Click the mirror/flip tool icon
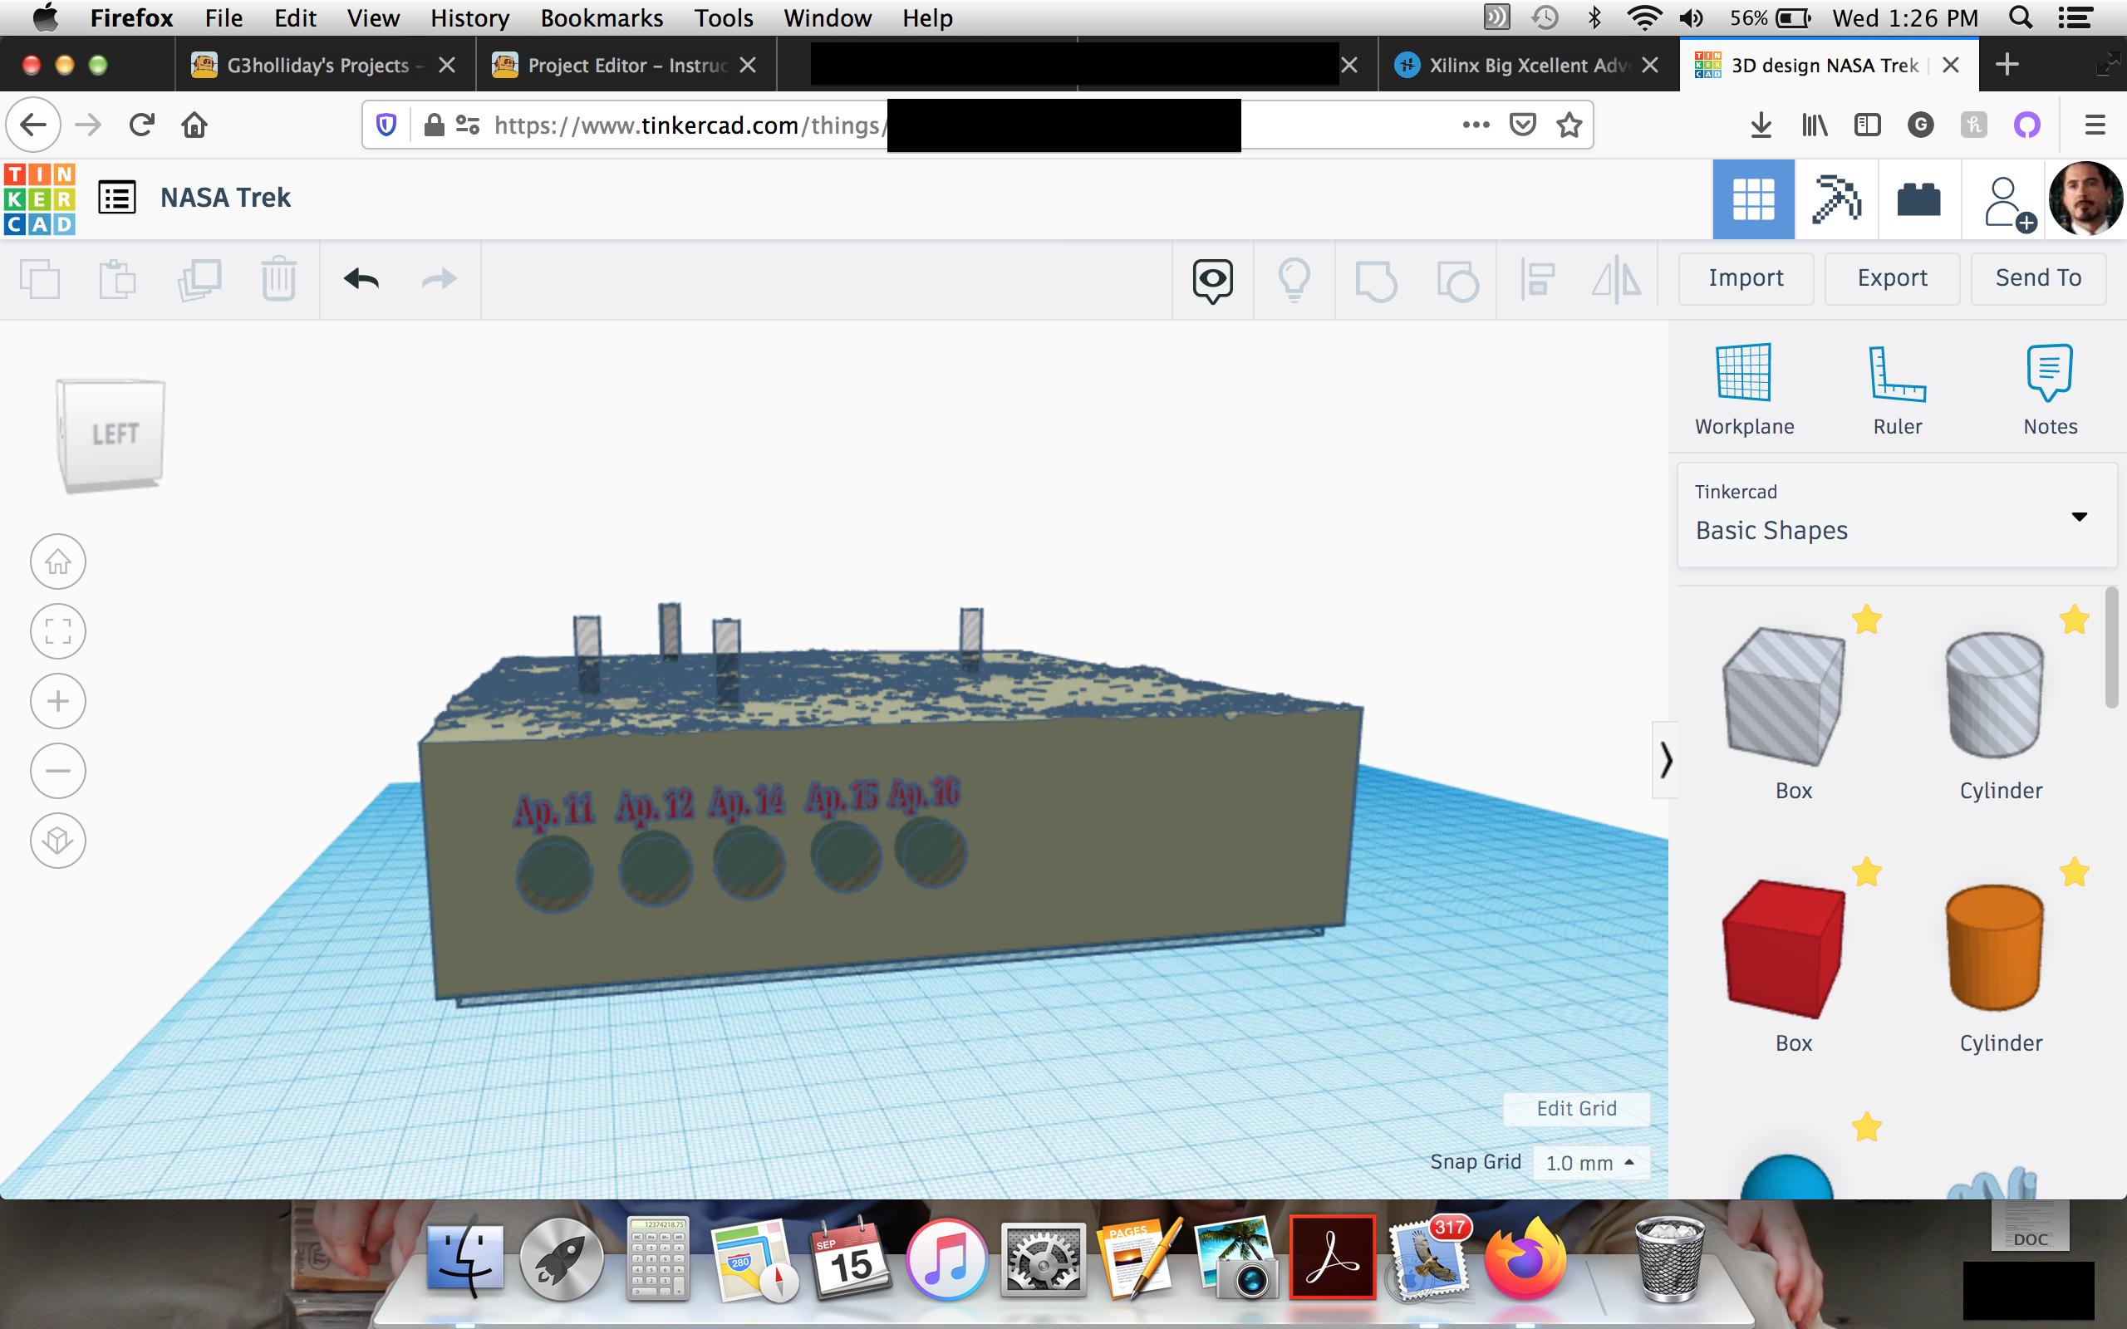The image size is (2127, 1329). pos(1615,278)
